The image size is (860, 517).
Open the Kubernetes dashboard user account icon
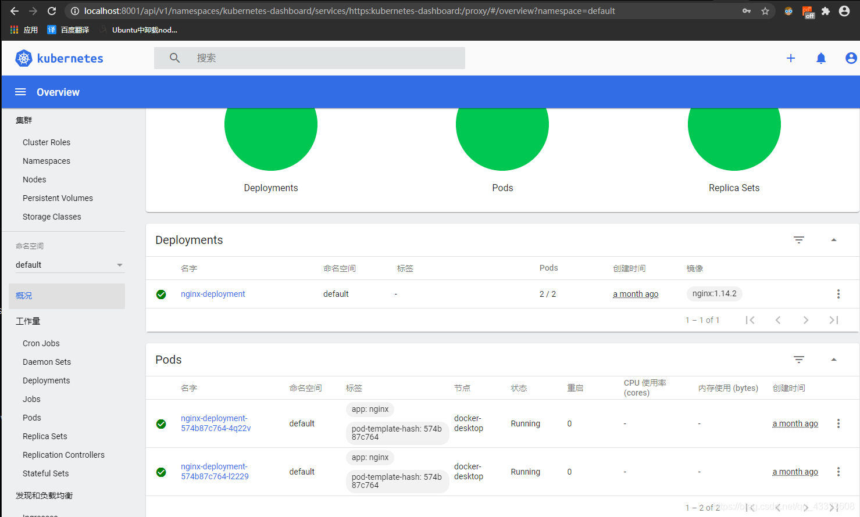pos(851,58)
